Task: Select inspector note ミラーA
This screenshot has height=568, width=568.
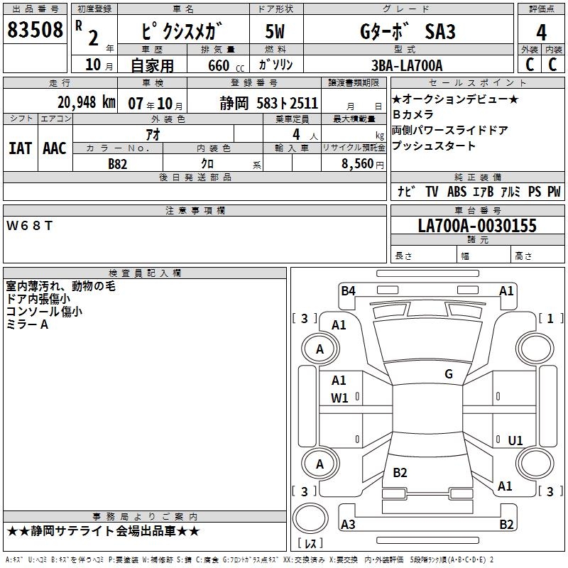Action: [x=27, y=324]
